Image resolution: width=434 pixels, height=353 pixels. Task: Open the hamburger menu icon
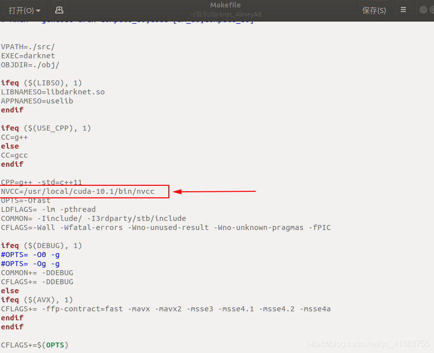pyautogui.click(x=403, y=10)
